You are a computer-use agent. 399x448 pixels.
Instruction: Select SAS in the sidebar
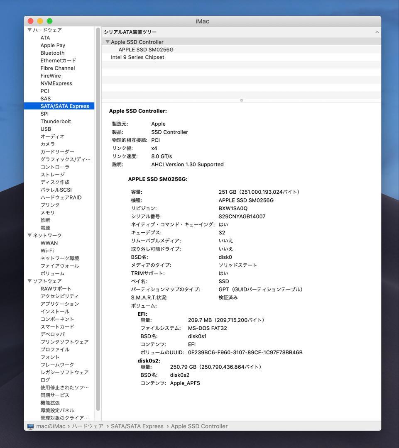[46, 99]
